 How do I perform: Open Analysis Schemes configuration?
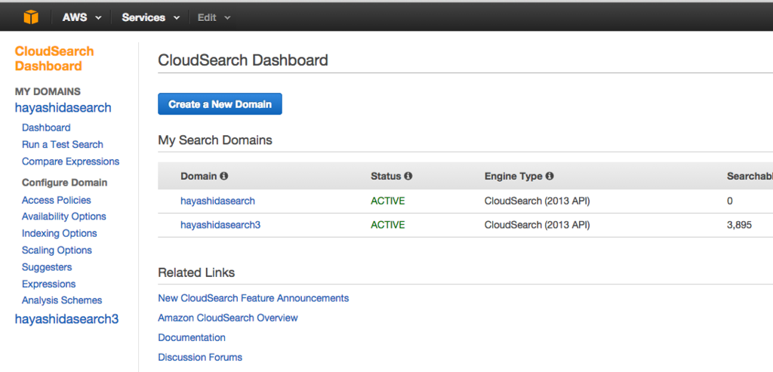tap(62, 300)
